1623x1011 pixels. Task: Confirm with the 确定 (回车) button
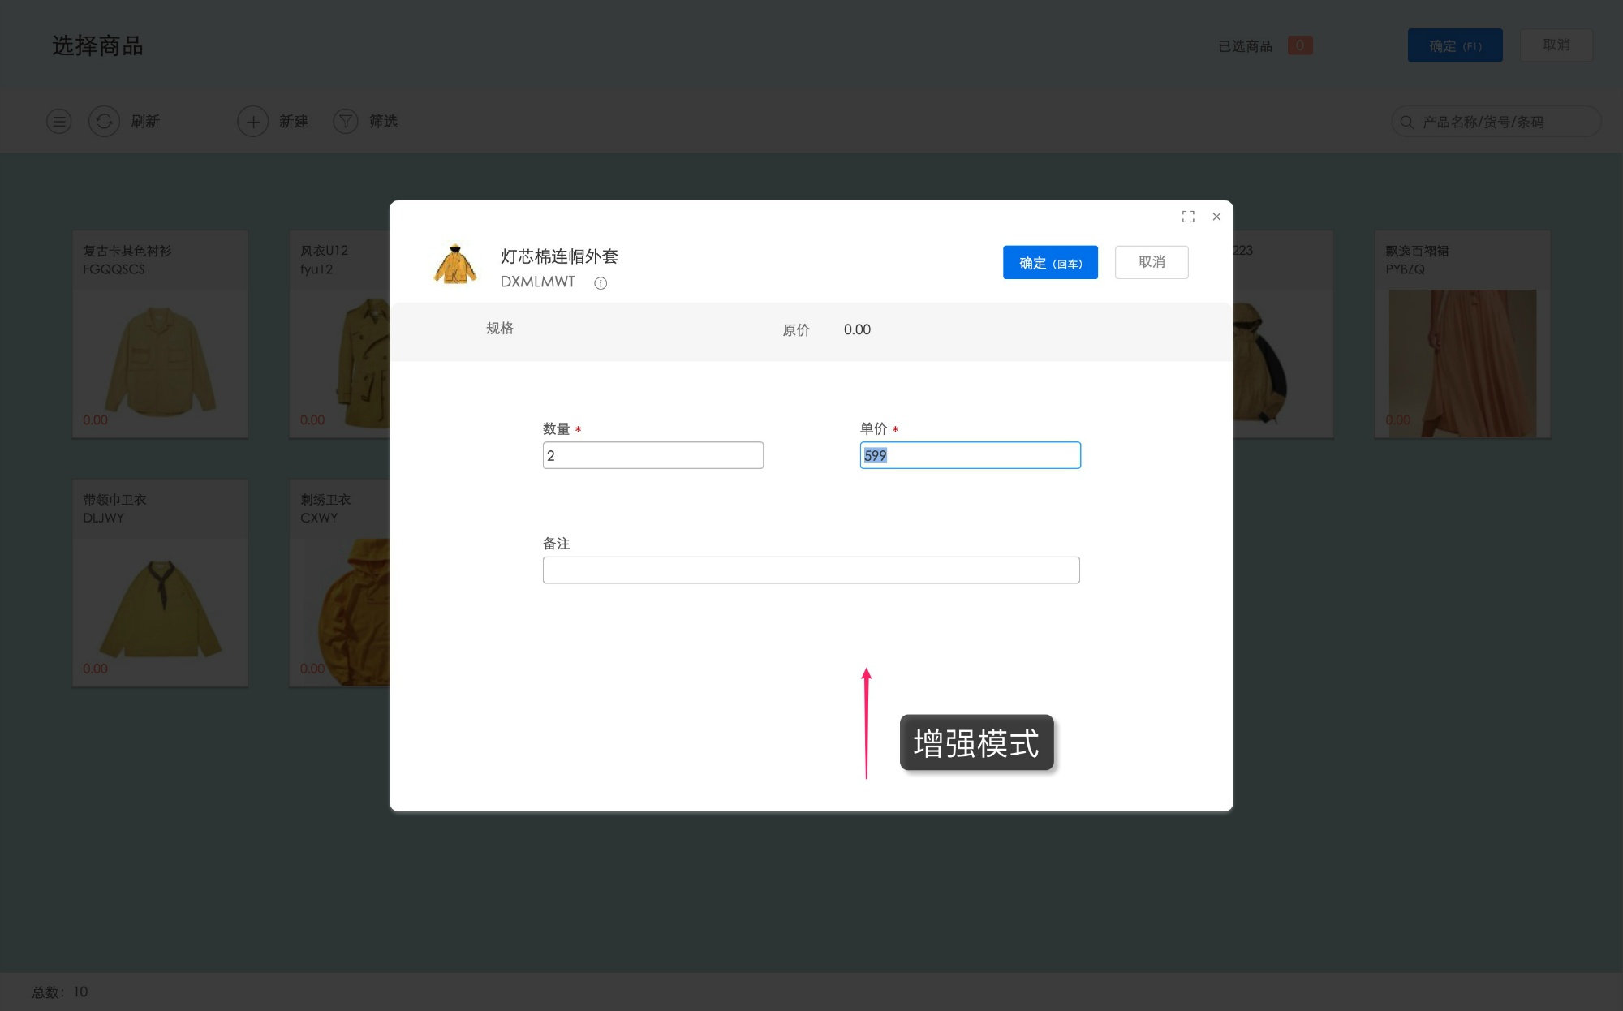pyautogui.click(x=1050, y=263)
